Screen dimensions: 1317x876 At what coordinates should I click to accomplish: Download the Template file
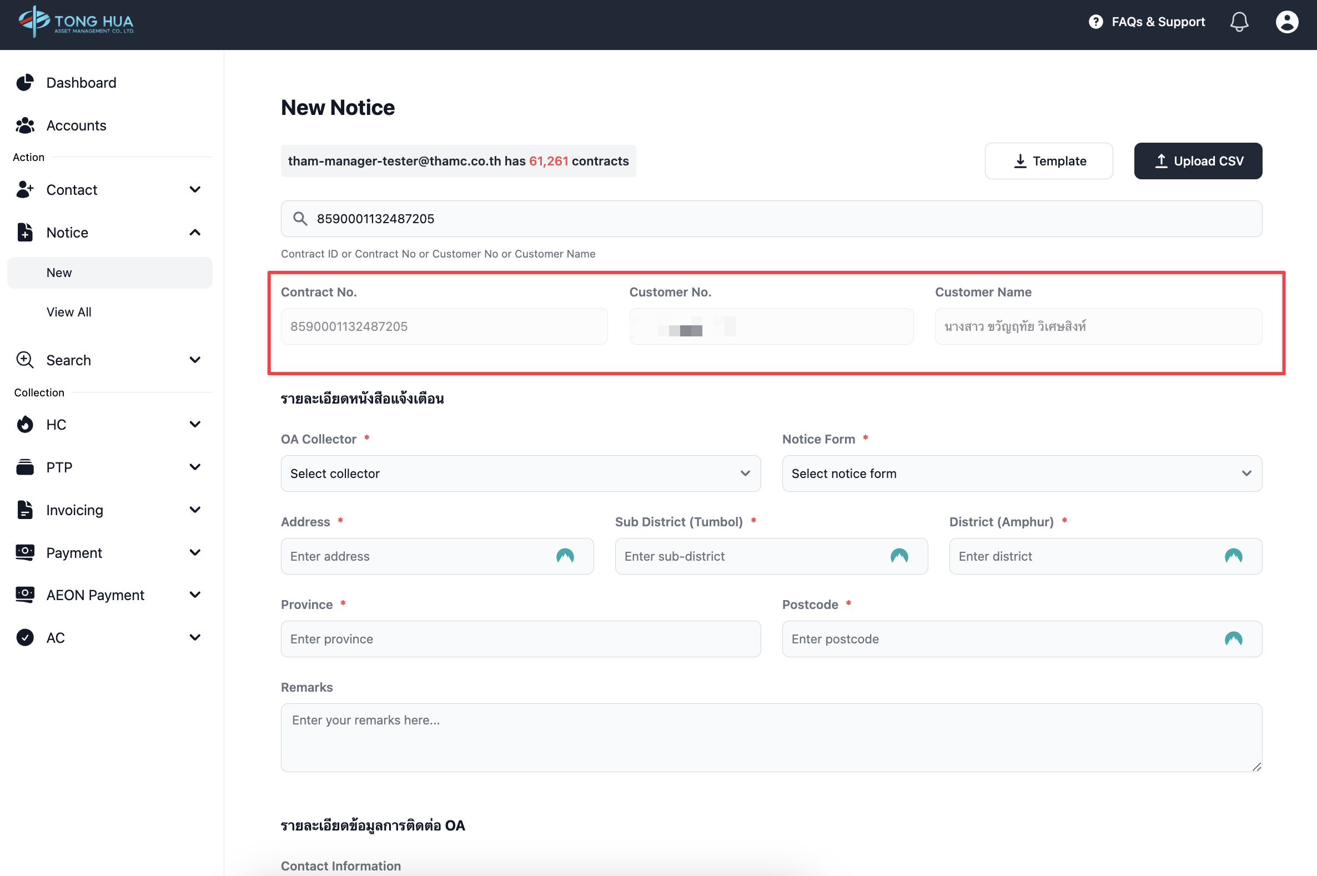pos(1048,161)
